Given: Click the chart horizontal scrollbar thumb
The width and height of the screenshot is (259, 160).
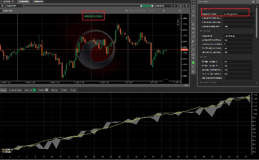Looking at the screenshot, I should [x=186, y=86].
